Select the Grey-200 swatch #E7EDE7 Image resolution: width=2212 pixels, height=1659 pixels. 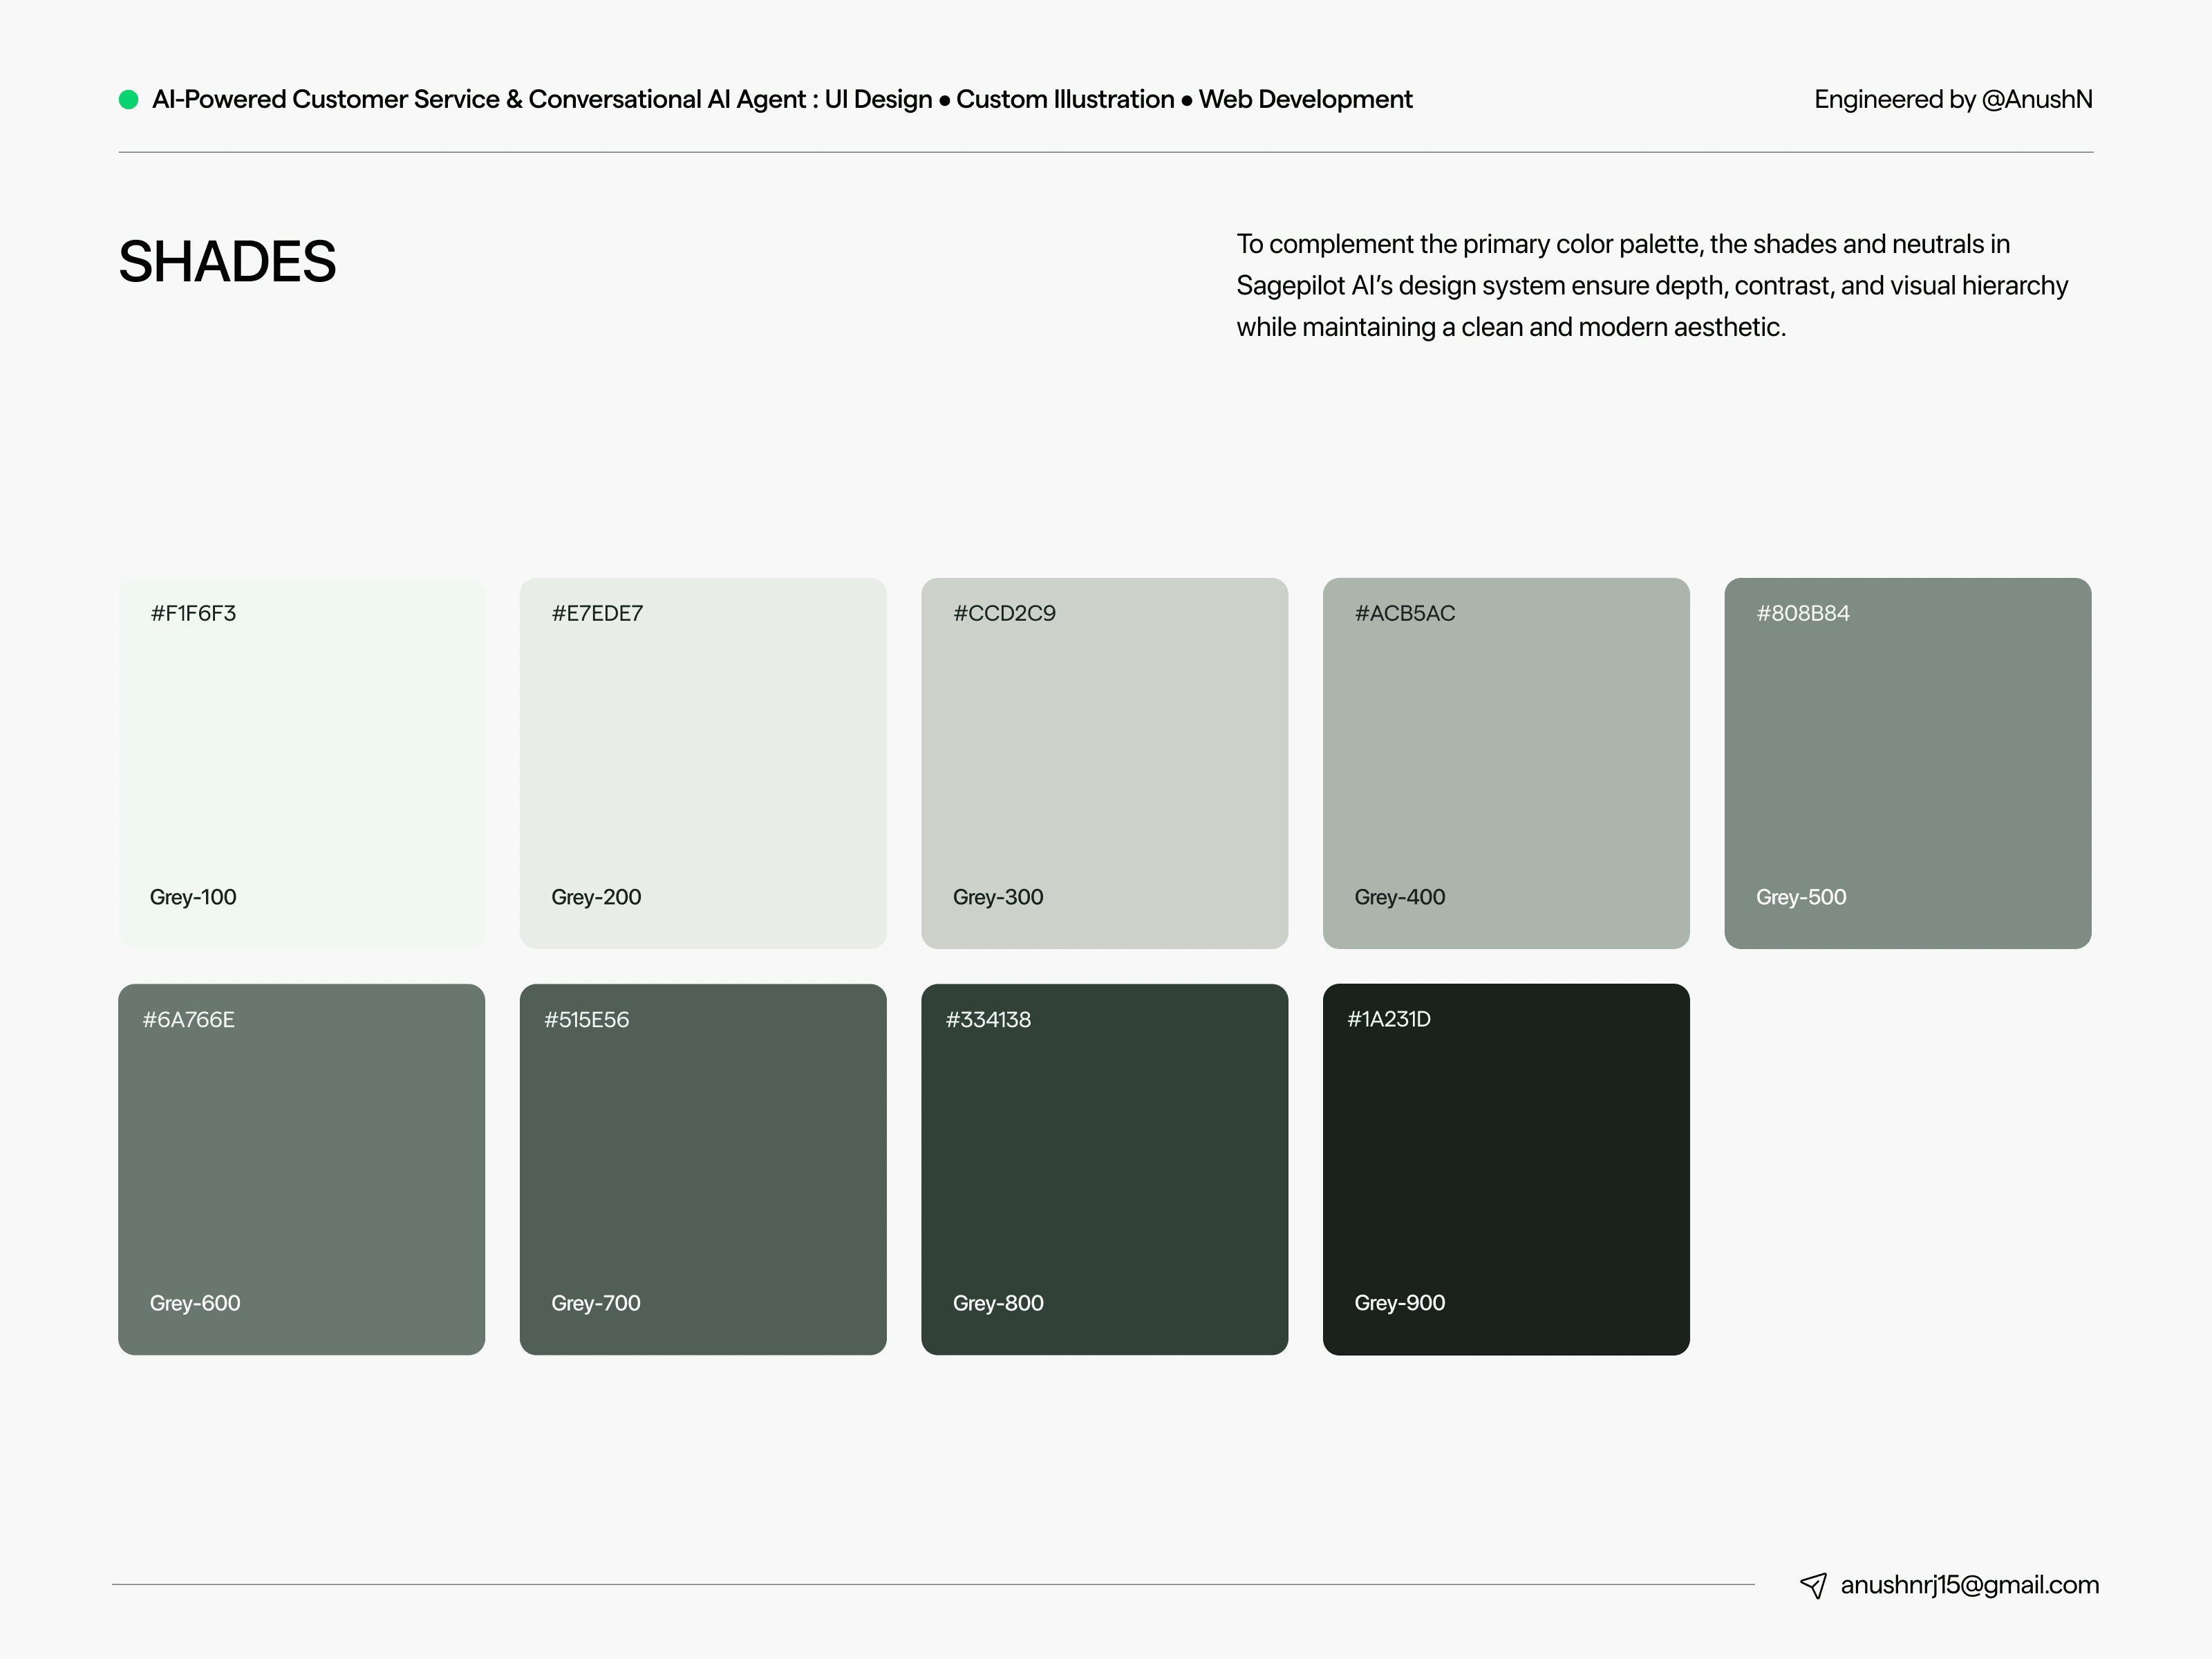point(703,763)
